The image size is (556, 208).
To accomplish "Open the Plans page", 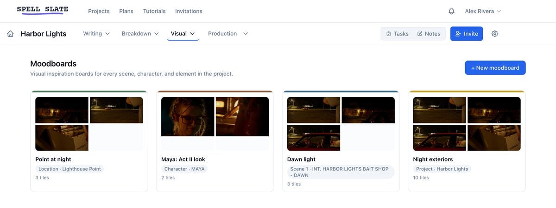I will point(126,11).
